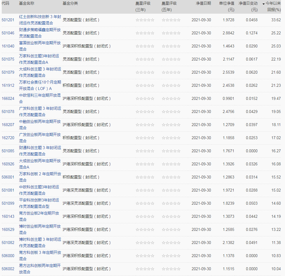
Task: Open fund 中融创业板两年定期开放混合
Action: coord(40,125)
